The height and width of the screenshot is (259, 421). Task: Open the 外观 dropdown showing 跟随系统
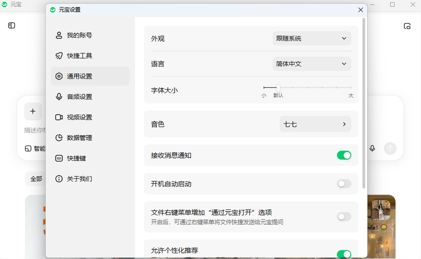click(x=312, y=38)
